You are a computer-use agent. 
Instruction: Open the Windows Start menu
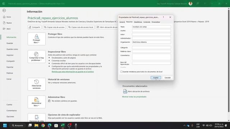coord(5,125)
